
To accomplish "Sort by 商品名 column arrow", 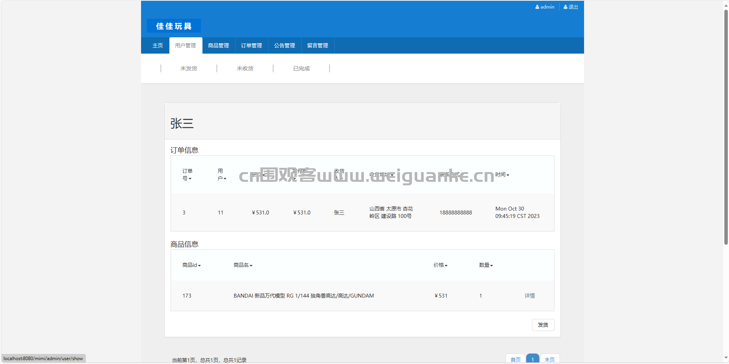I will (x=251, y=266).
